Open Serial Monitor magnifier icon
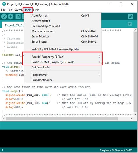The image size is (138, 153). pyautogui.click(x=131, y=16)
